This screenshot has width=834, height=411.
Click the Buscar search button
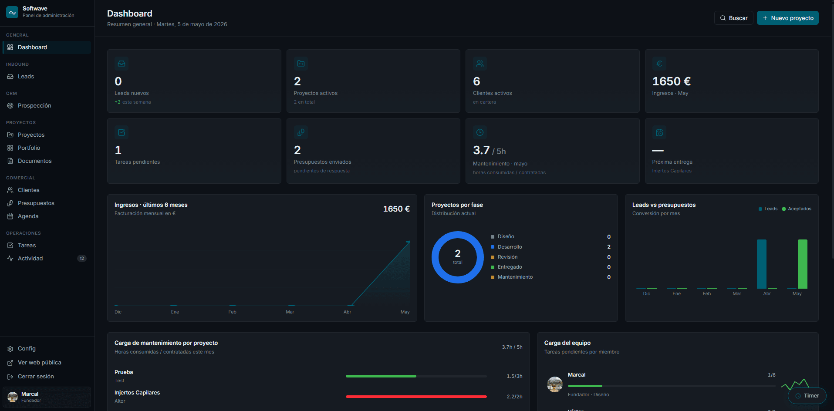(x=734, y=18)
